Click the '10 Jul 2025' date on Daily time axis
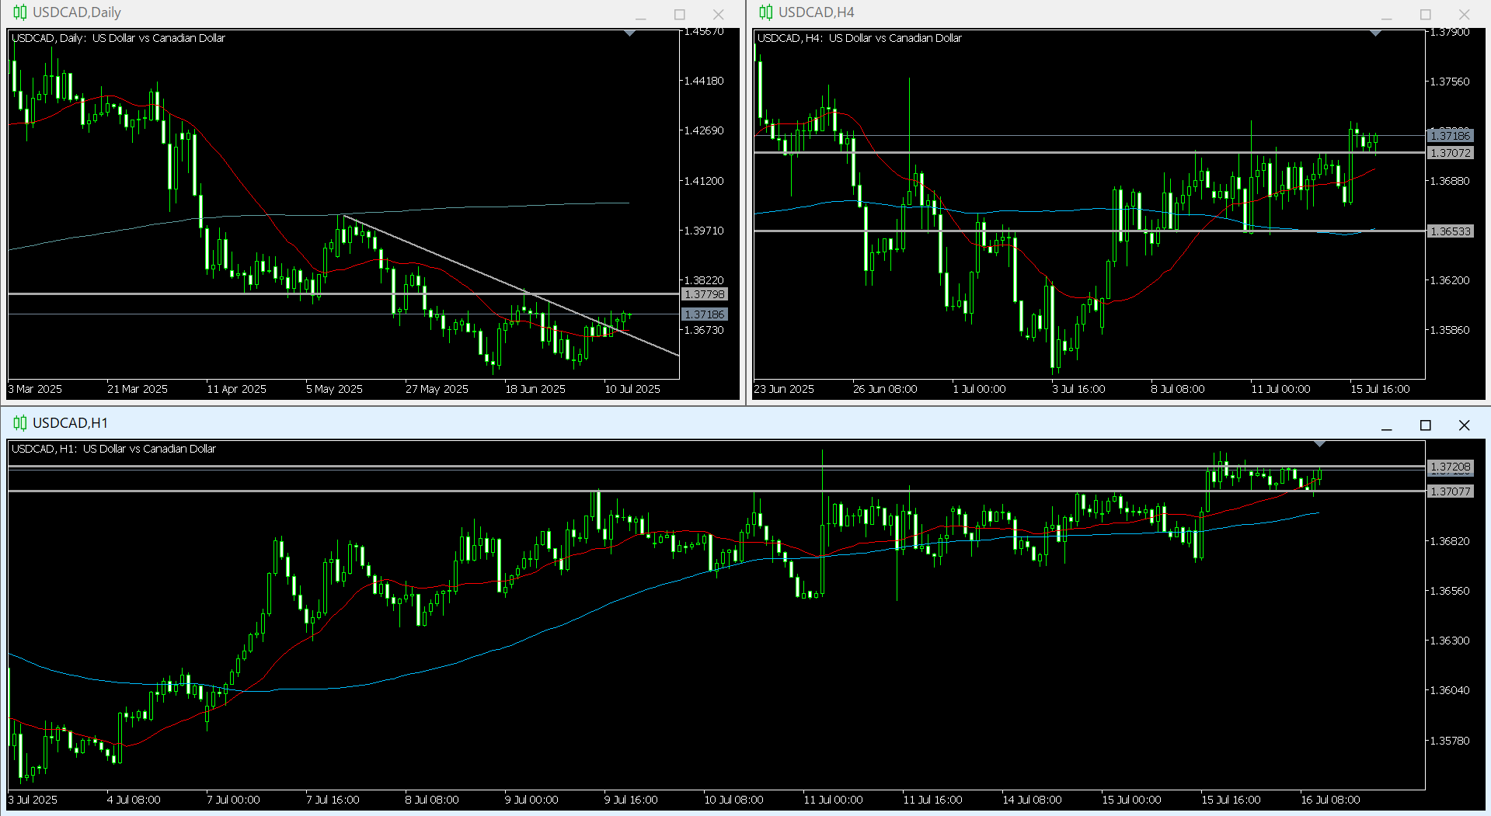This screenshot has width=1491, height=816. 632,389
